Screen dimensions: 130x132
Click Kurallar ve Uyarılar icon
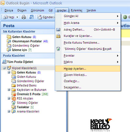(58, 36)
